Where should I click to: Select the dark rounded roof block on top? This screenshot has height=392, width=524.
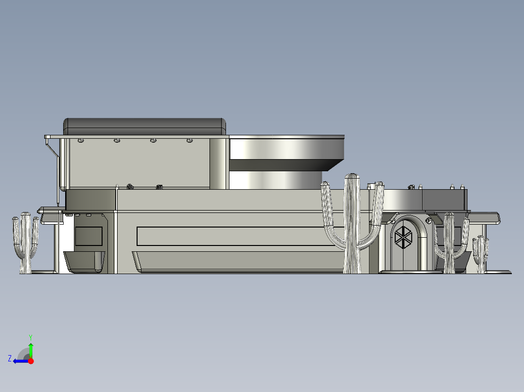[144, 127]
